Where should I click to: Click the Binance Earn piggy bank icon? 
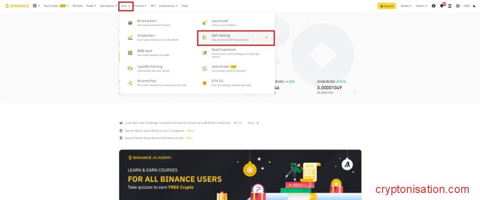130,23
